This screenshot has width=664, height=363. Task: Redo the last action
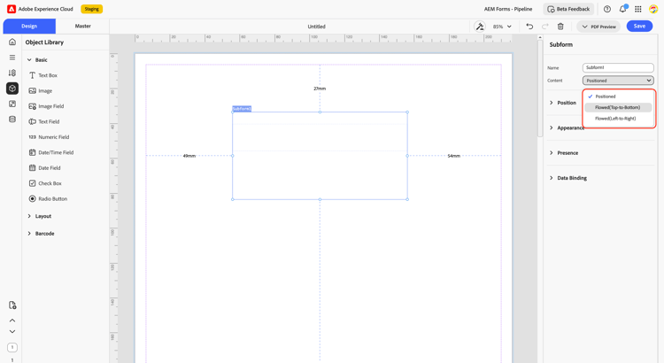pyautogui.click(x=545, y=27)
